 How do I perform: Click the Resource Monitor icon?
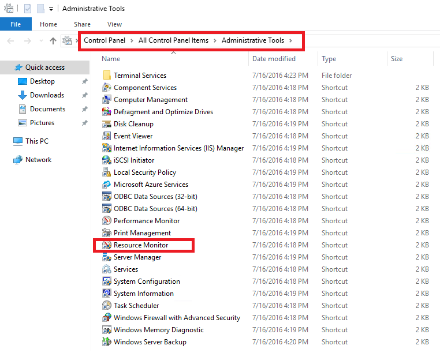click(x=107, y=245)
